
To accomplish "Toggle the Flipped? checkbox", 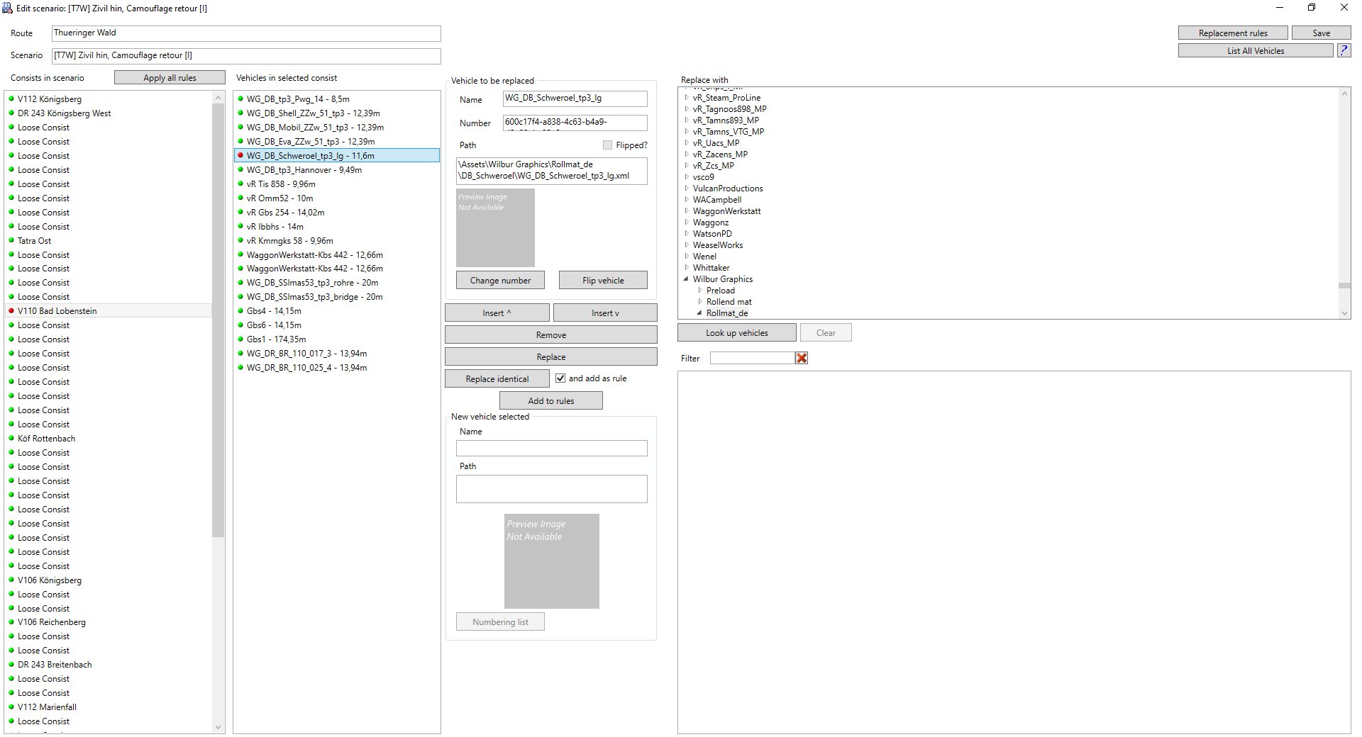I will tap(607, 145).
